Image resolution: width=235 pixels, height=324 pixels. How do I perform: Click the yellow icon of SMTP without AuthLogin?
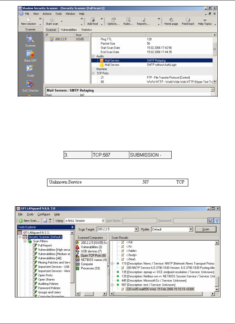[x=102, y=65]
